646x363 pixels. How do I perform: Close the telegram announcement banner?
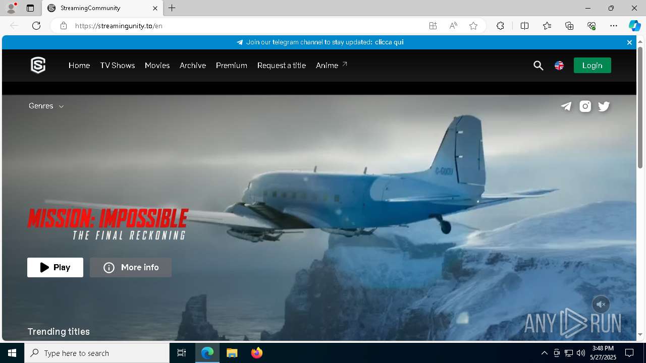point(629,42)
